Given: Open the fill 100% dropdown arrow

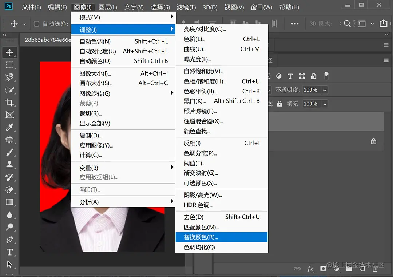Looking at the screenshot, I should pyautogui.click(x=325, y=104).
